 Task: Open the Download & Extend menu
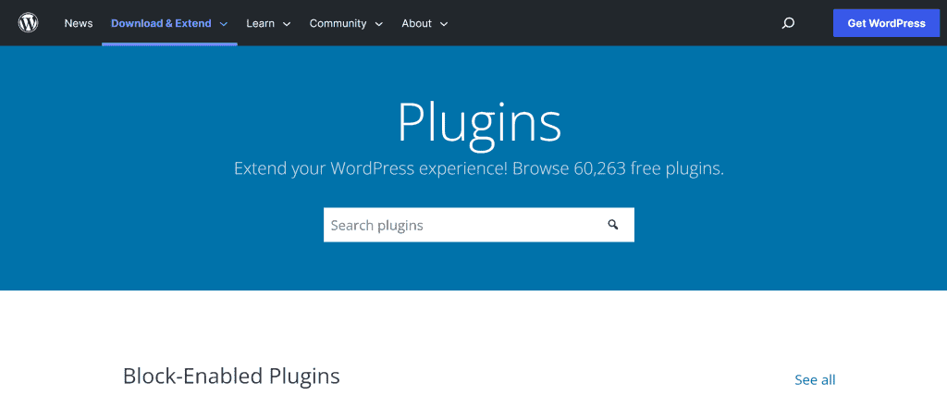click(161, 23)
